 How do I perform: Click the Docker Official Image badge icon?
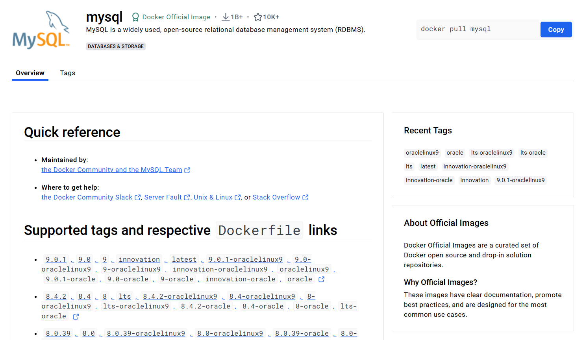click(135, 17)
